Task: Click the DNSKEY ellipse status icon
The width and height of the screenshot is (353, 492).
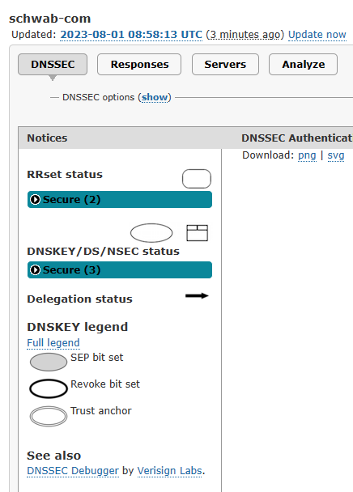Action: point(151,233)
